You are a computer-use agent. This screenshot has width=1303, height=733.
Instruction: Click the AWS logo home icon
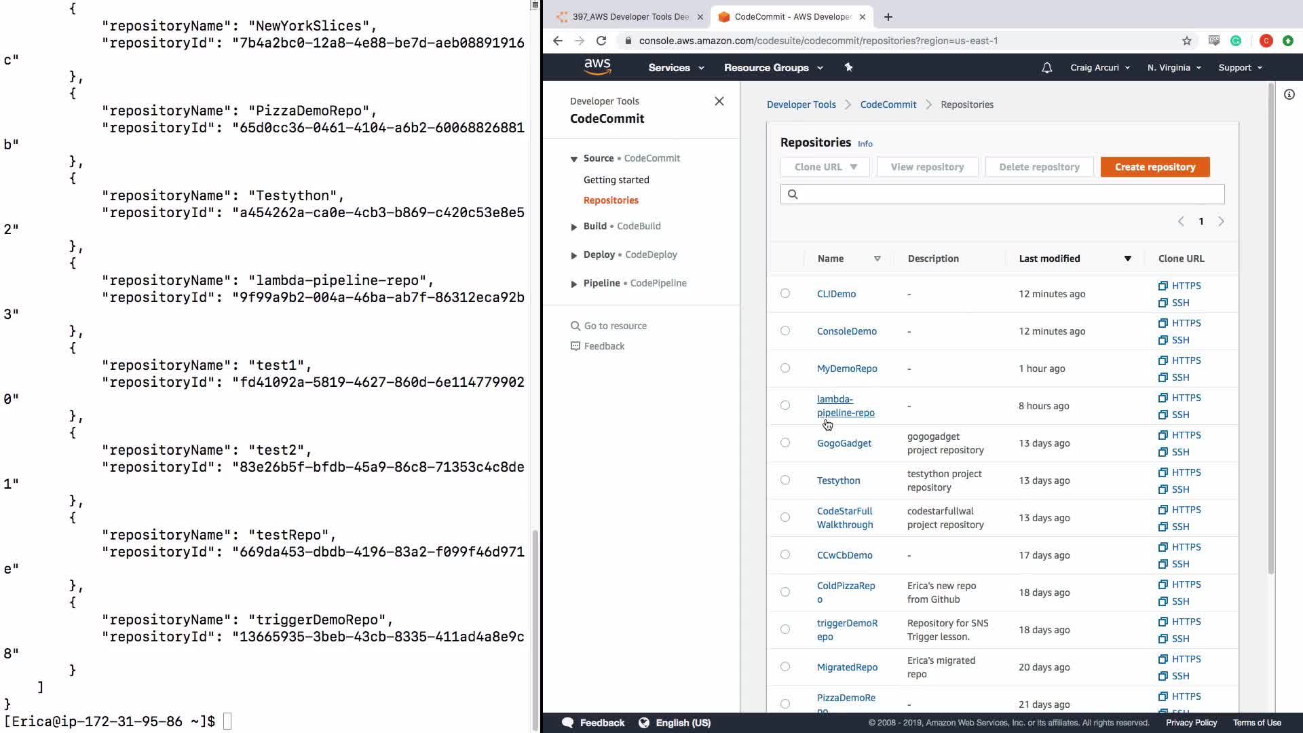click(597, 67)
